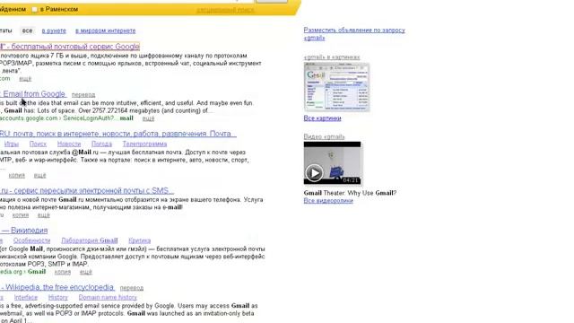This screenshot has width=574, height=323.
Task: Open the Gmail inbox screenshot thumbnail
Action: pyautogui.click(x=336, y=87)
